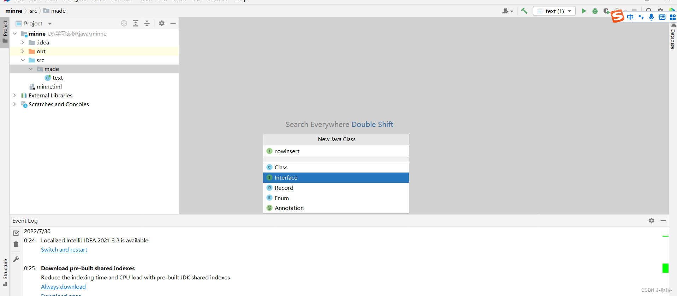
Task: Open Project panel settings gear
Action: click(162, 23)
